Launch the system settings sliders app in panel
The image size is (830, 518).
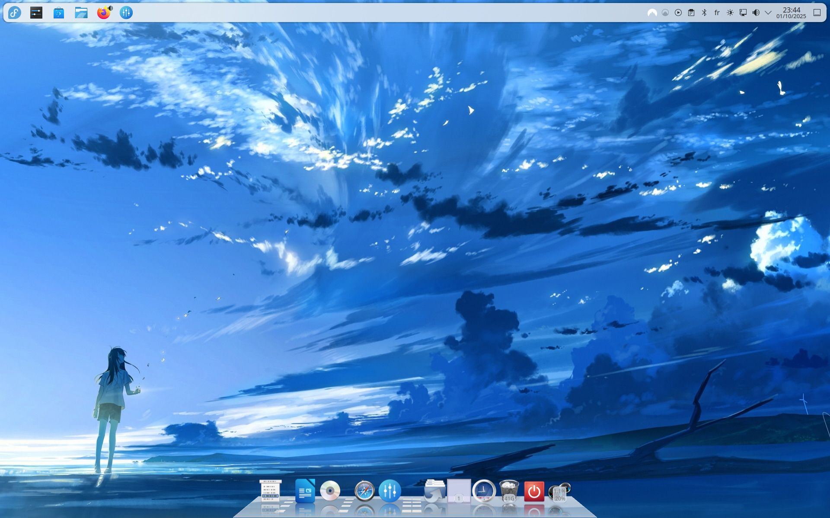pos(36,13)
